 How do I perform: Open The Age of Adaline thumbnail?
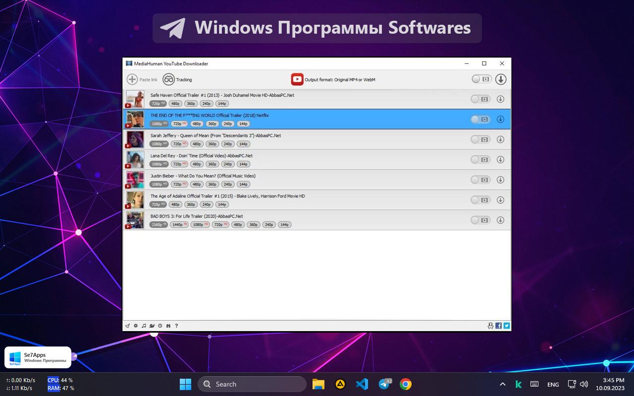135,200
